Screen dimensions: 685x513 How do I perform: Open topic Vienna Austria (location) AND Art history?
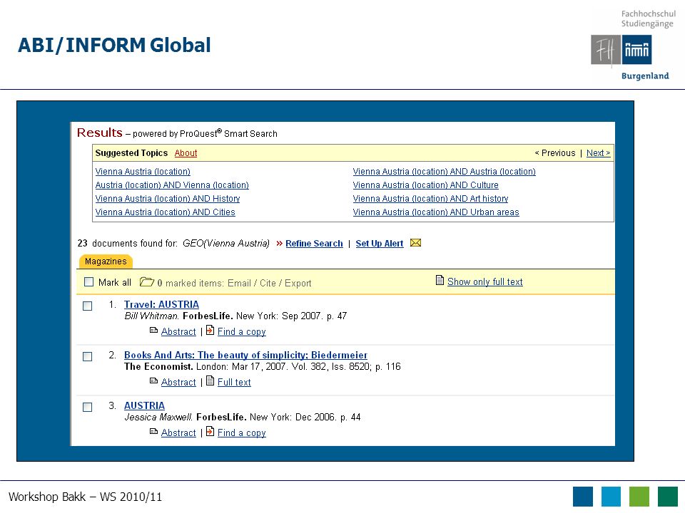tap(431, 199)
